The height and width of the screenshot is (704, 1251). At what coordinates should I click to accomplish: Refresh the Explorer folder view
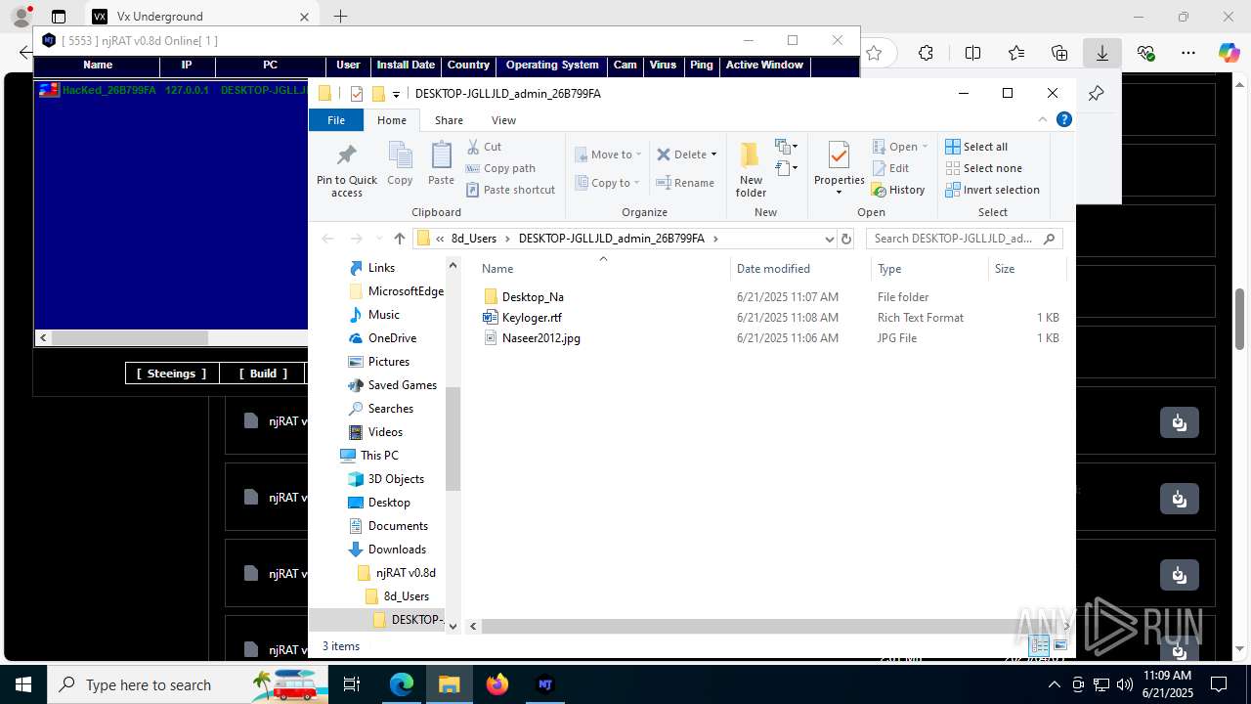coord(846,239)
